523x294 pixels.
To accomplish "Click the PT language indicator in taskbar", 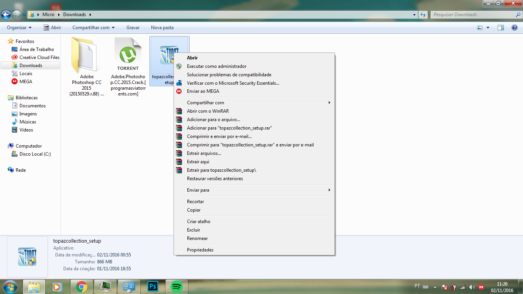I will (417, 286).
